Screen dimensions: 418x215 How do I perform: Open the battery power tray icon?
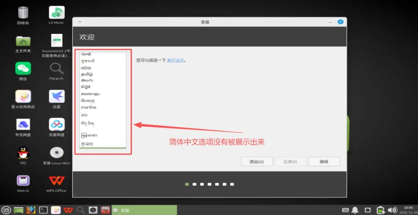380,210
